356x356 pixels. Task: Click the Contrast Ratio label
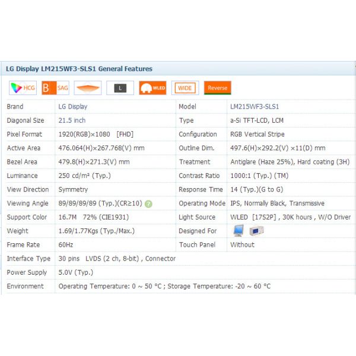[x=199, y=176]
